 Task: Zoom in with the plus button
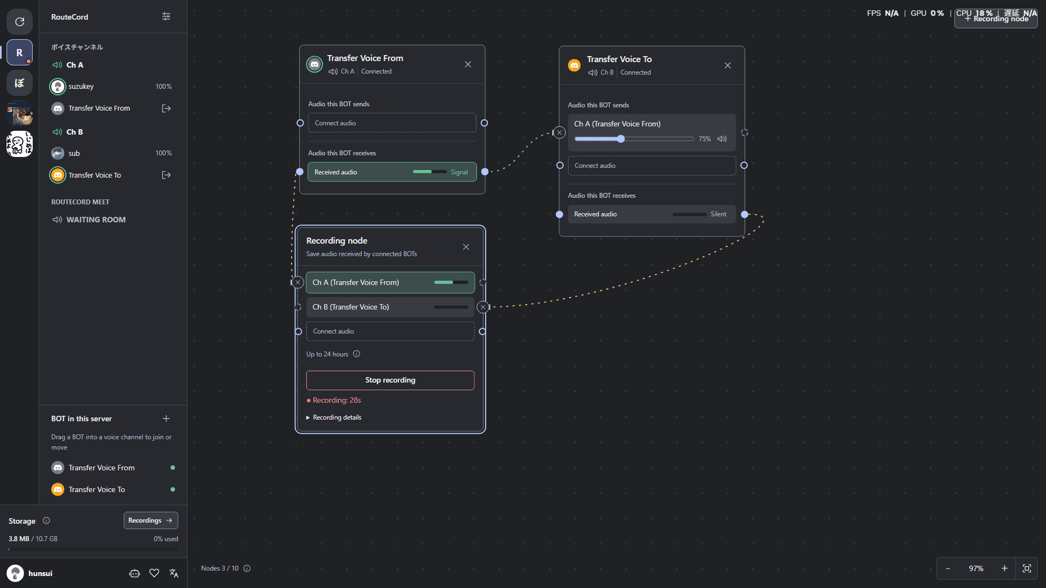click(1005, 568)
